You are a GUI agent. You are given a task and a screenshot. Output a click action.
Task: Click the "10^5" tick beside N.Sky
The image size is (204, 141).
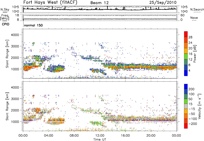(16, 7)
